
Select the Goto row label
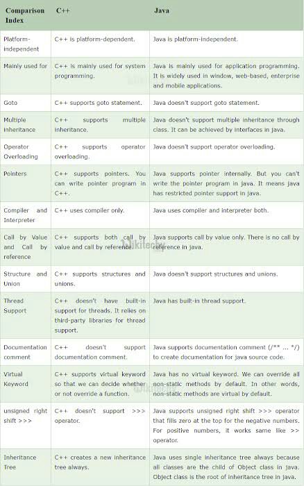10,103
